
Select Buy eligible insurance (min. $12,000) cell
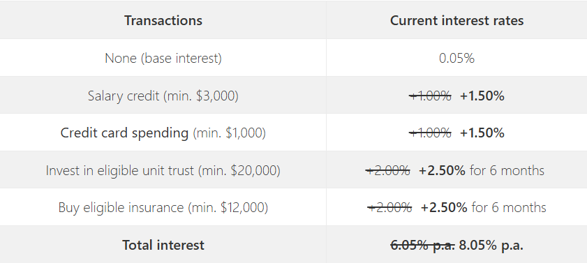pos(163,207)
